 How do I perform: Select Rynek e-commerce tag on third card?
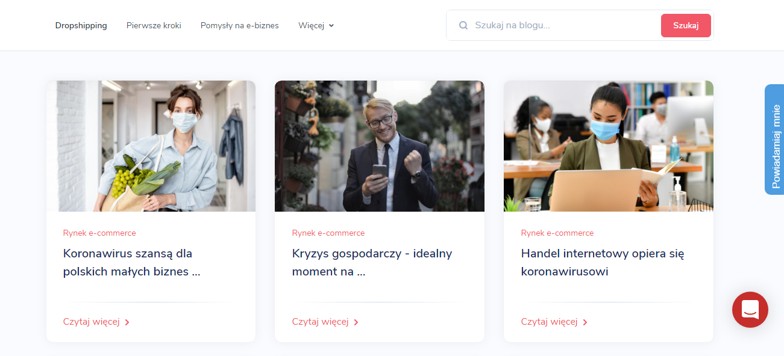[557, 233]
